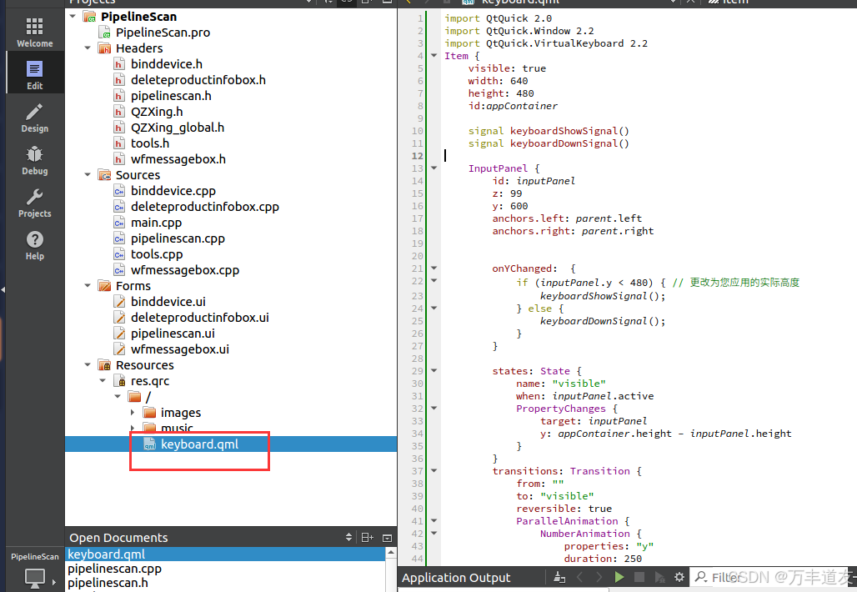Switch to Debug mode
Screen dimensions: 857x592
click(34, 160)
